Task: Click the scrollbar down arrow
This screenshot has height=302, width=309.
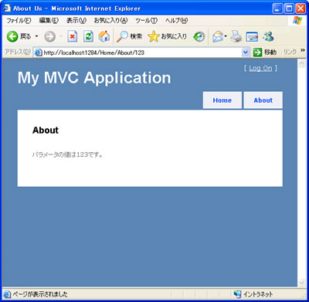Action: pos(301,283)
